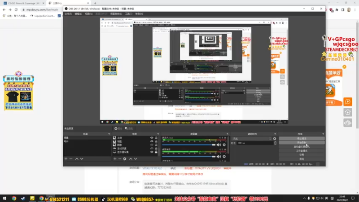Image resolution: width=359 pixels, height=202 pixels.
Task: Click the home icon on Douyu sidebar
Action: coord(347,112)
